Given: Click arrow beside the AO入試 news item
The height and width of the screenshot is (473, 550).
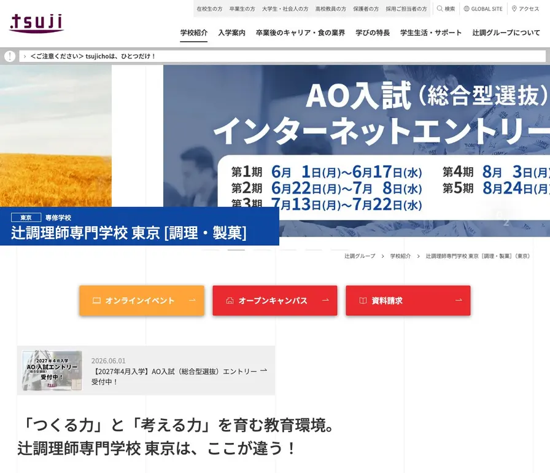Looking at the screenshot, I should [x=264, y=370].
